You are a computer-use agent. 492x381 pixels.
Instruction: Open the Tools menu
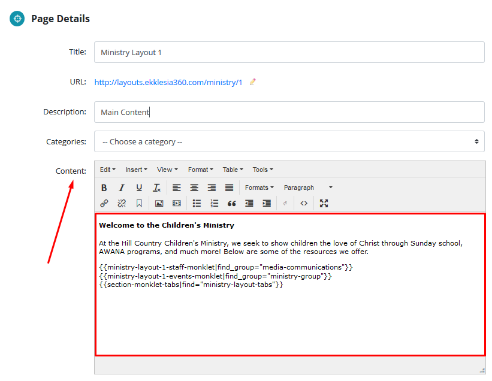262,170
